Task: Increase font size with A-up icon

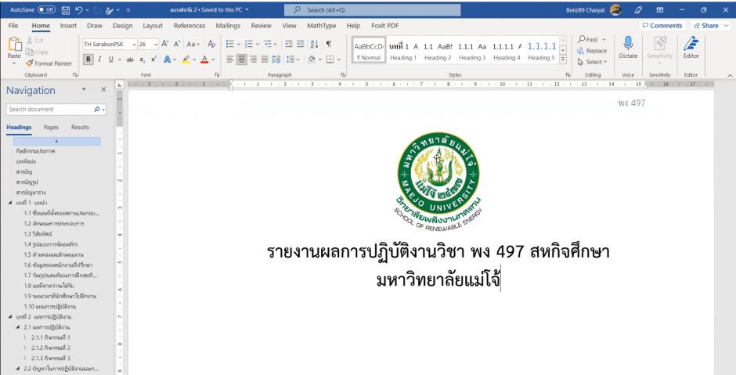Action: [x=165, y=44]
